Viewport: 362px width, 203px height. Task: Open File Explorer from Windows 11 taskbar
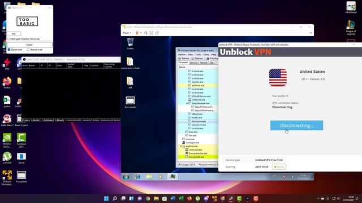click(x=156, y=198)
